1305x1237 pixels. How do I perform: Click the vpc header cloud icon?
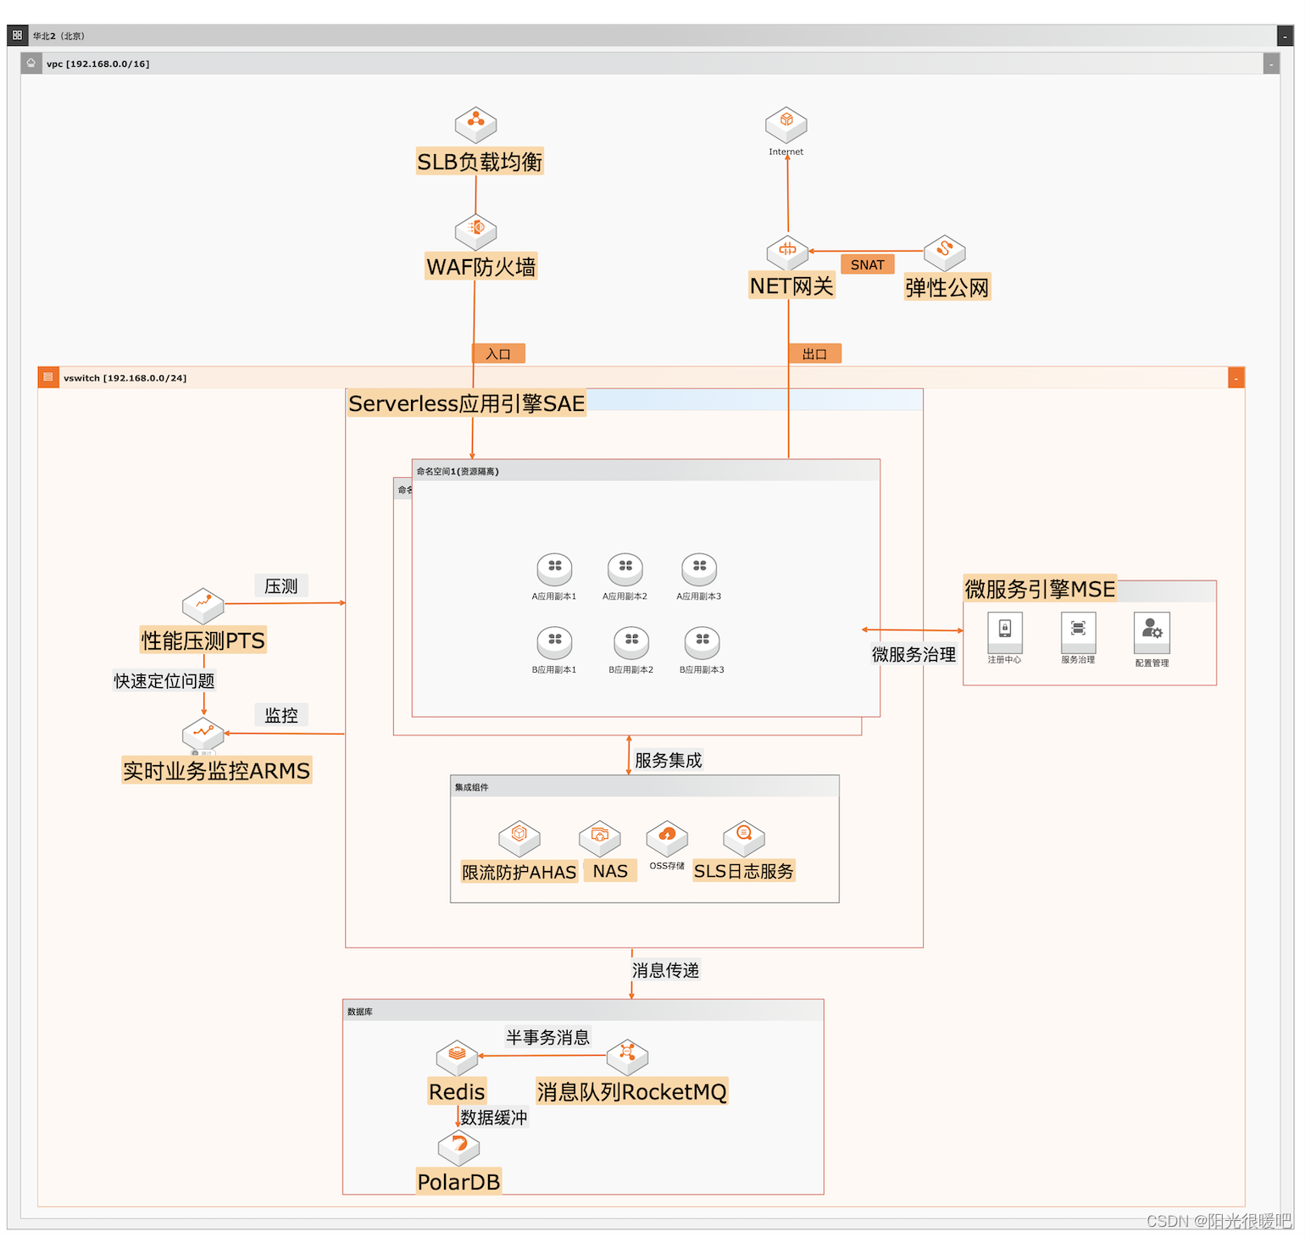click(31, 64)
